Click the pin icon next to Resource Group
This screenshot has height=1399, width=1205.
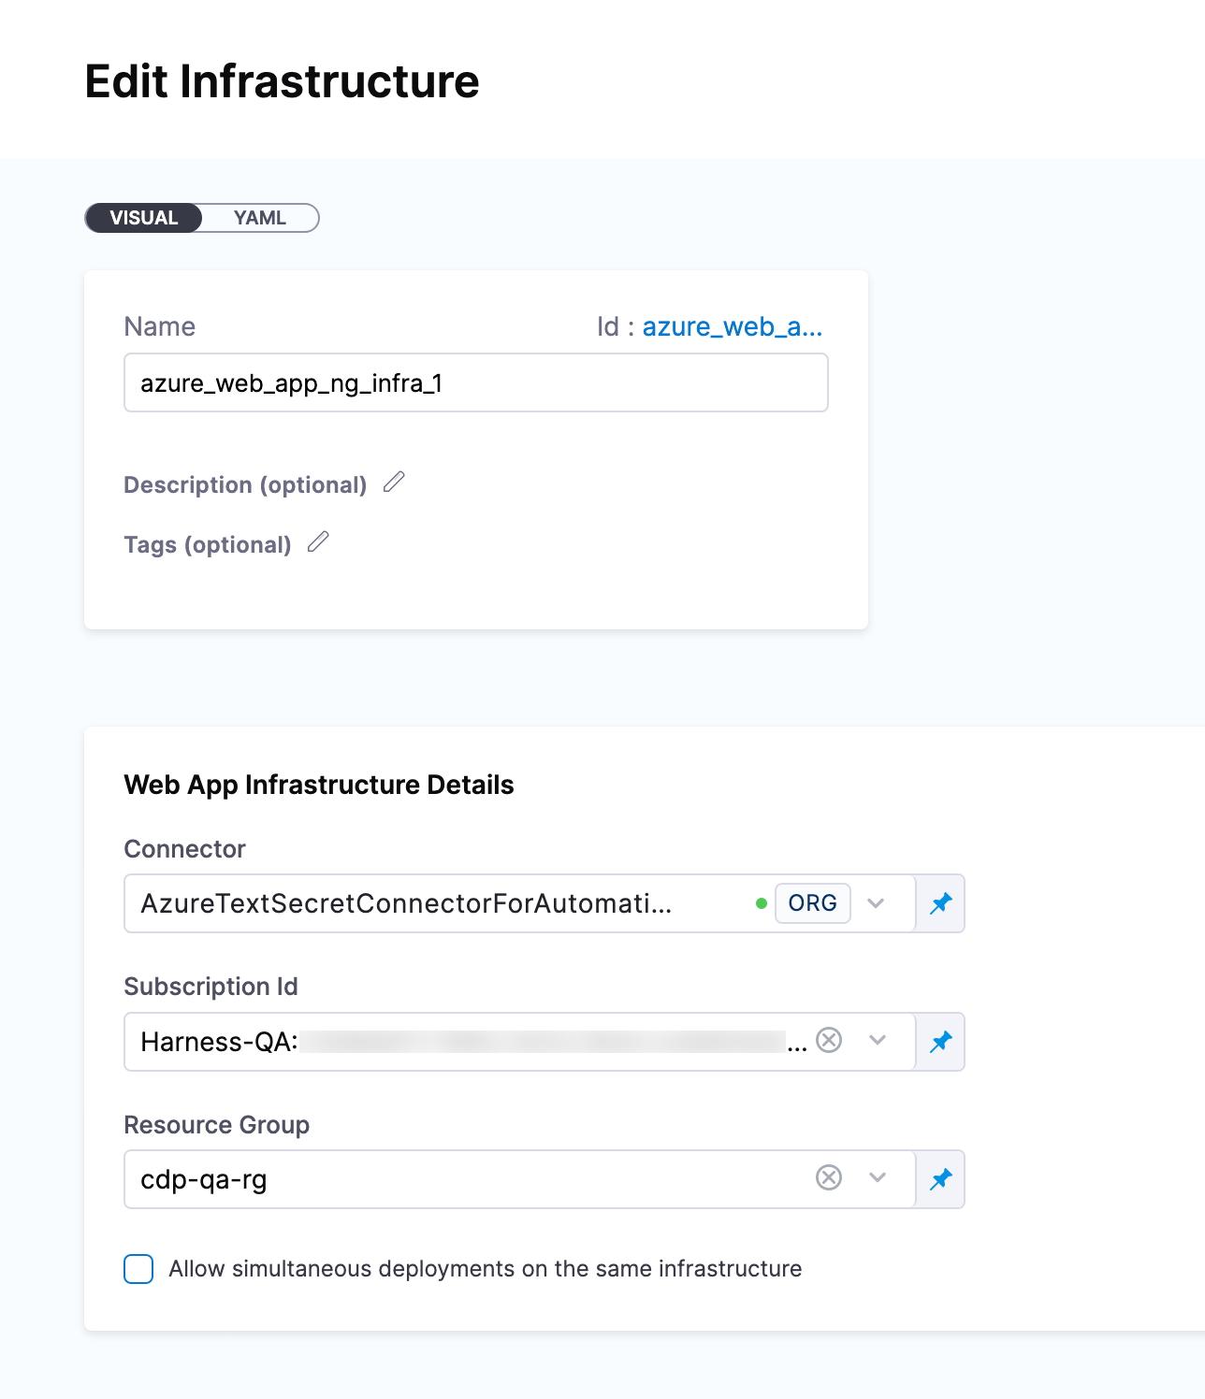tap(940, 1179)
